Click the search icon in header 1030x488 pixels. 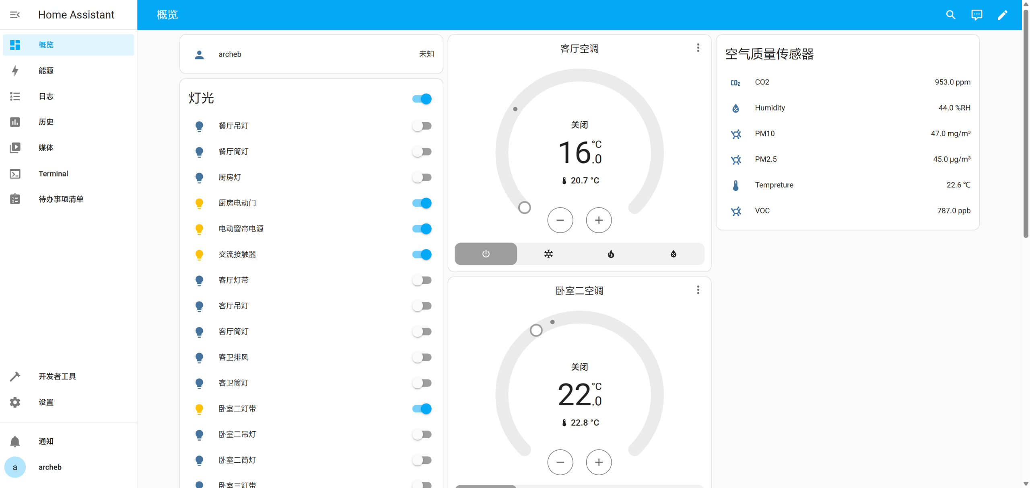coord(950,15)
